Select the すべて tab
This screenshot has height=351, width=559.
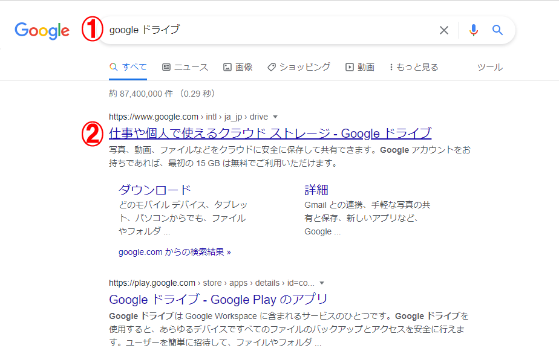pos(128,67)
